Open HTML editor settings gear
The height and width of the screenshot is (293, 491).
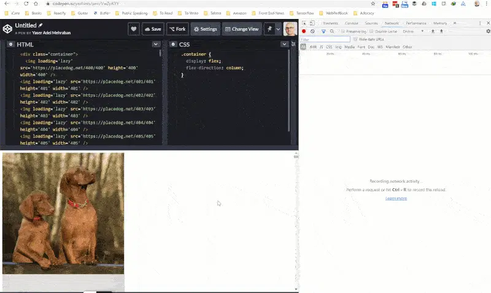tap(10, 44)
